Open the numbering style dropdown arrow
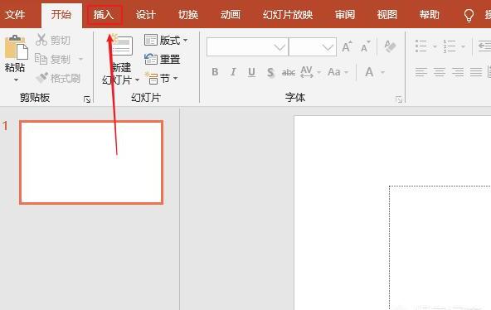491x310 pixels. pyautogui.click(x=463, y=47)
